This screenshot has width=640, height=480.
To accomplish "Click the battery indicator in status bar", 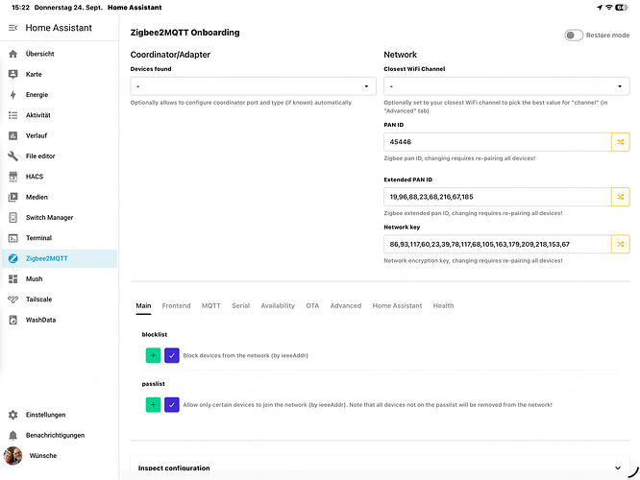I will click(622, 8).
